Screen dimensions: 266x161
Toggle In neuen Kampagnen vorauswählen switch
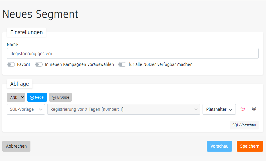39,64
